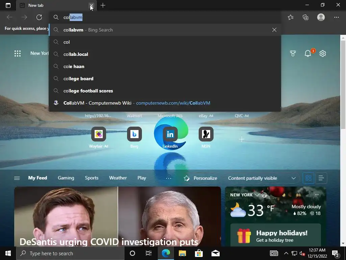346x260 pixels.
Task: Choose the college board suggestion
Action: tap(165, 79)
